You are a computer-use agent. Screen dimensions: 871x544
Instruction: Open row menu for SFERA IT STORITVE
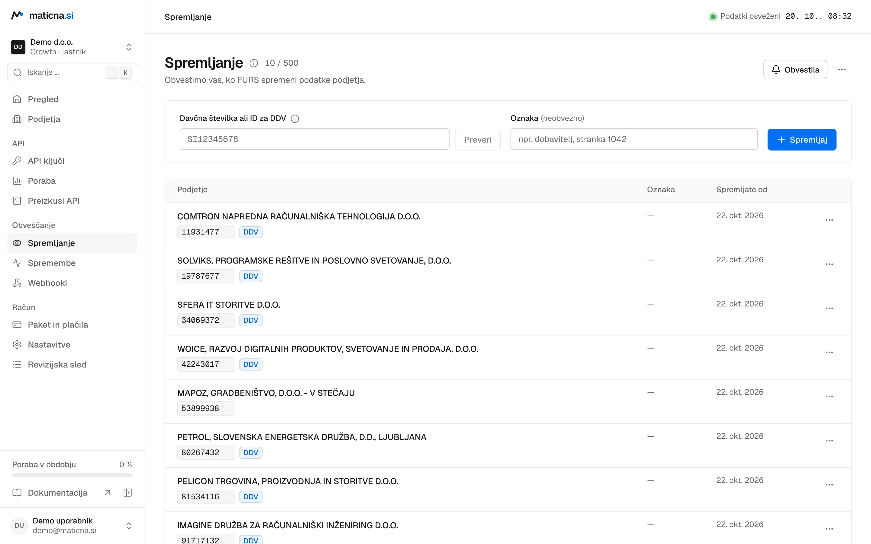pyautogui.click(x=829, y=308)
